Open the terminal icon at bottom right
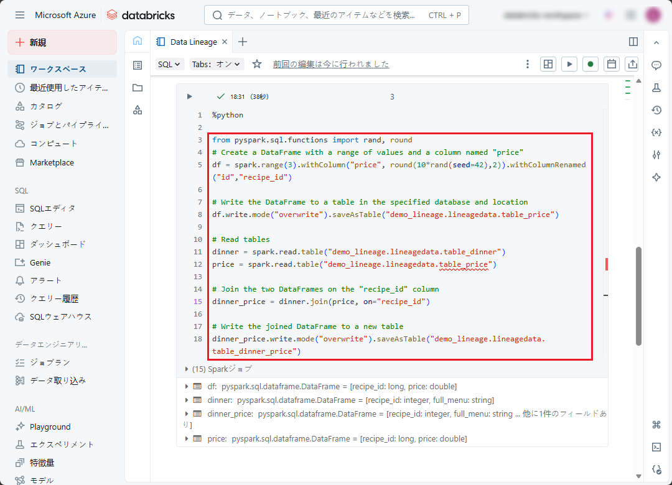Image resolution: width=672 pixels, height=485 pixels. [x=656, y=446]
